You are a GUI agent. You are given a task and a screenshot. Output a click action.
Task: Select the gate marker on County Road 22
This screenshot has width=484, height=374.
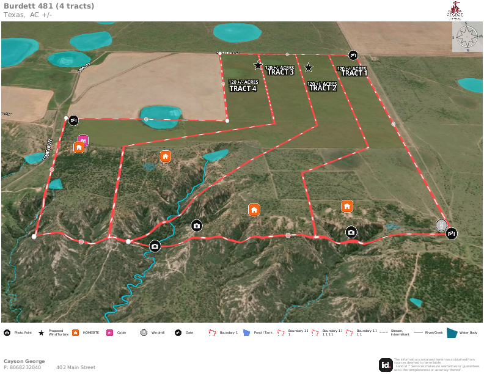click(74, 120)
